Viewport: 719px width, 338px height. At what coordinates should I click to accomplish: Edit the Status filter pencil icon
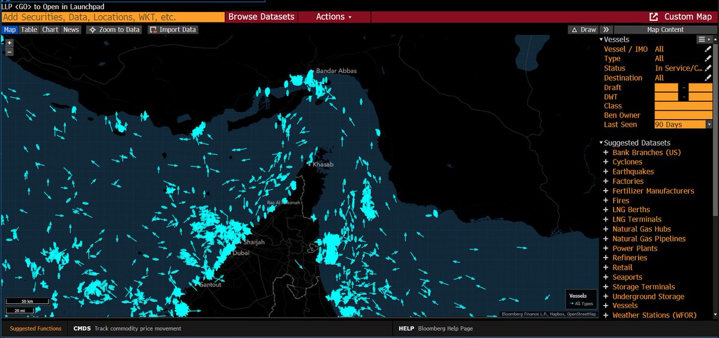708,68
